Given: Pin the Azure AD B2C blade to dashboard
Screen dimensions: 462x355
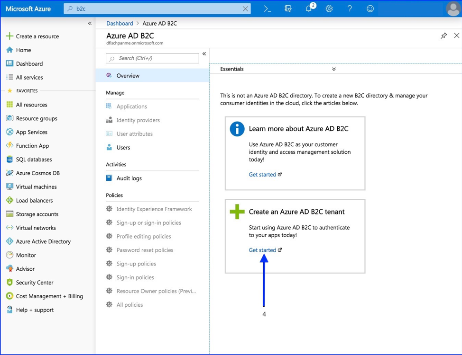Looking at the screenshot, I should [x=444, y=36].
